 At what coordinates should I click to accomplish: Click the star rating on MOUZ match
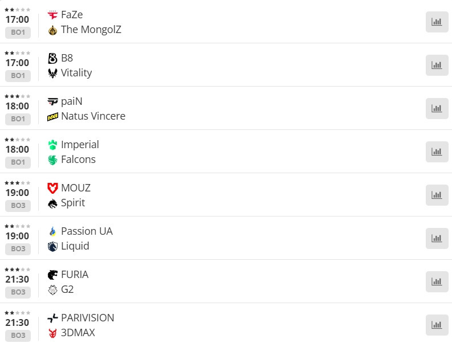[x=18, y=183]
